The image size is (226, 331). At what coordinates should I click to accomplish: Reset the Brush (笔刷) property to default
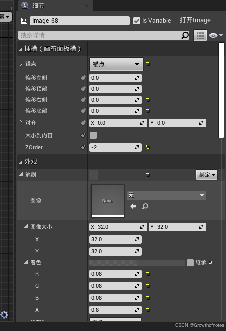(148, 175)
